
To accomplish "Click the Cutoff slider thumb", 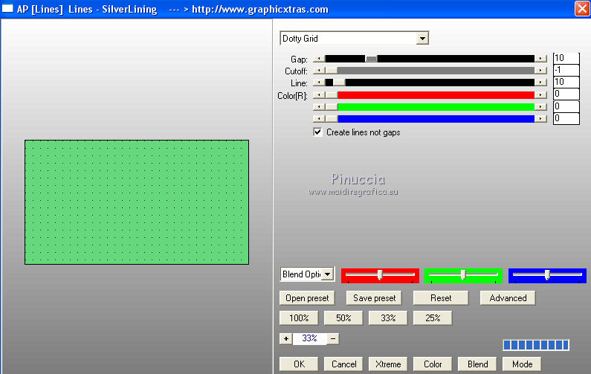I will pyautogui.click(x=332, y=71).
